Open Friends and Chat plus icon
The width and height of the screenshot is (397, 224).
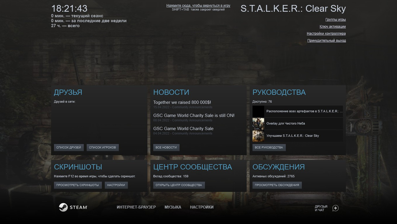click(335, 208)
